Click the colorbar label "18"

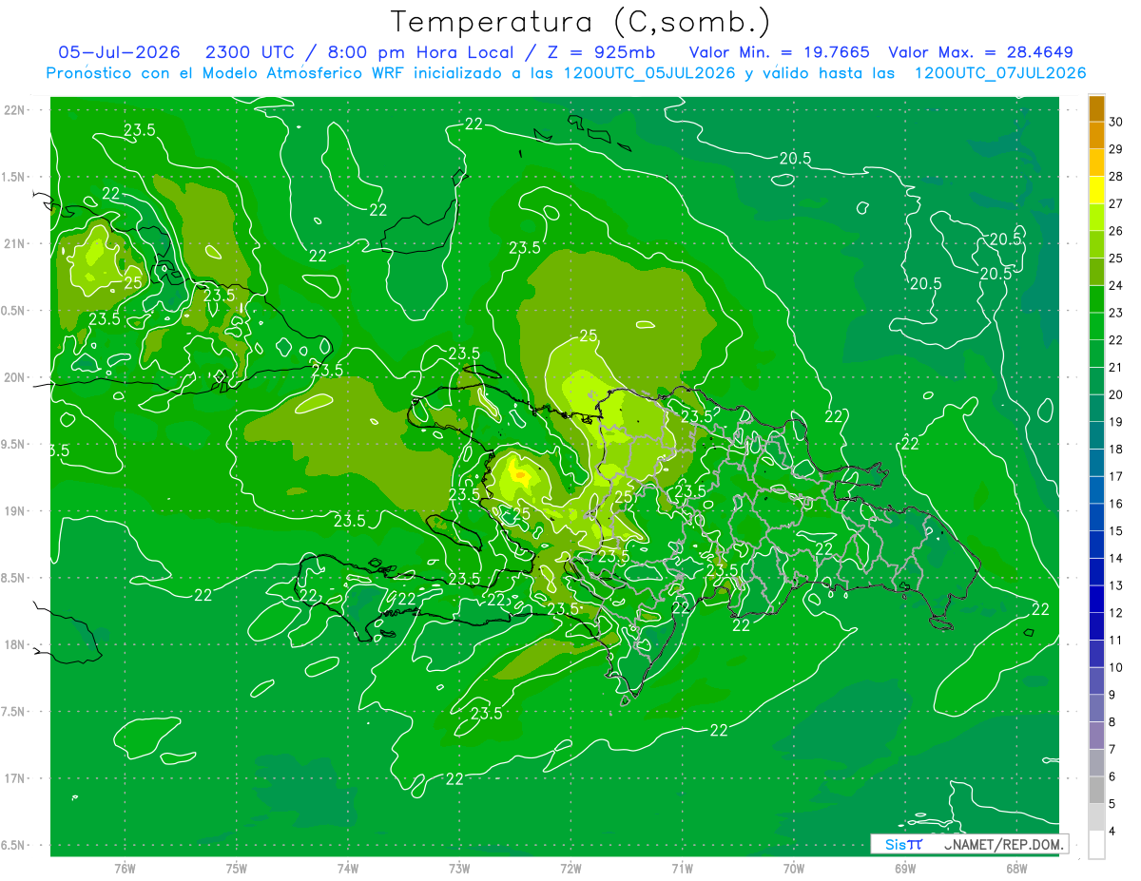pos(1116,449)
